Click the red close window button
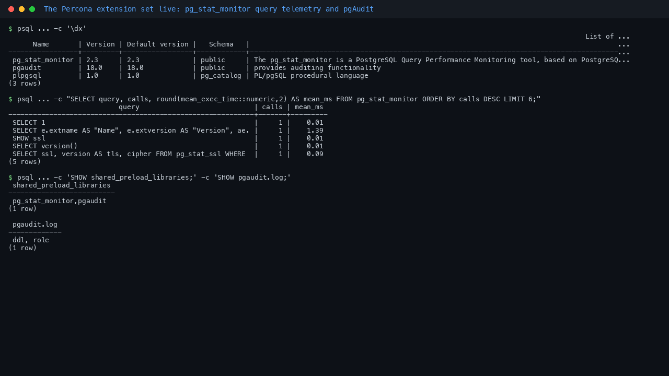 tap(11, 9)
